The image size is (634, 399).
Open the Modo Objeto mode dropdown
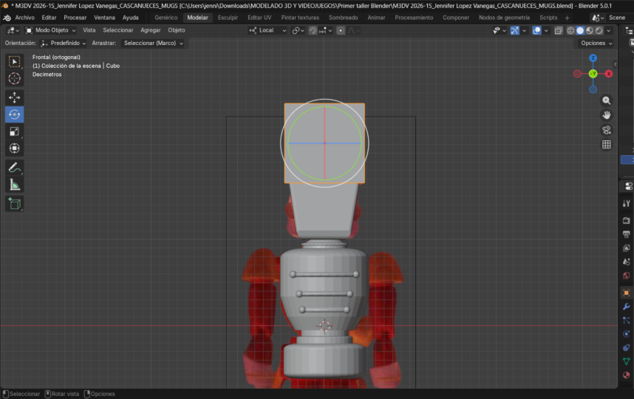50,30
